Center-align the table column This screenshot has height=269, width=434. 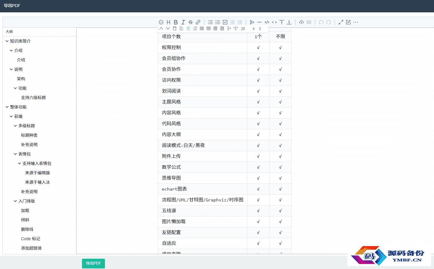[x=188, y=29]
